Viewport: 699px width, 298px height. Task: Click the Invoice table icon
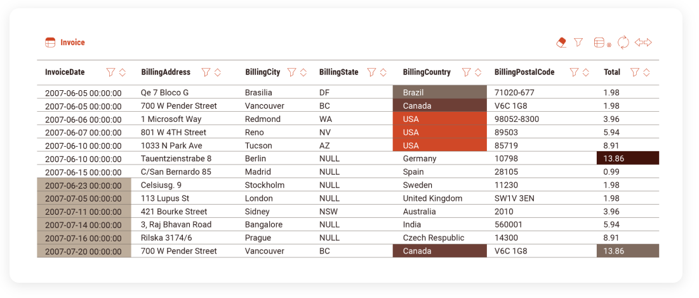(50, 43)
